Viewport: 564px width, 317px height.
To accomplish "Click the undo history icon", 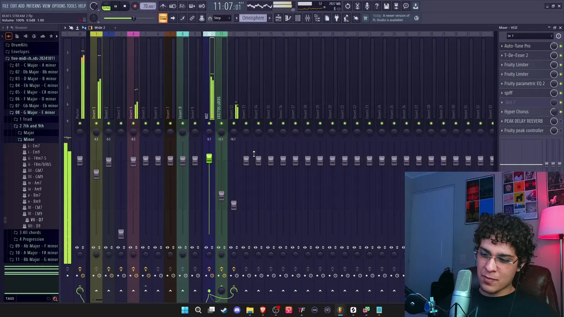I will point(348,6).
